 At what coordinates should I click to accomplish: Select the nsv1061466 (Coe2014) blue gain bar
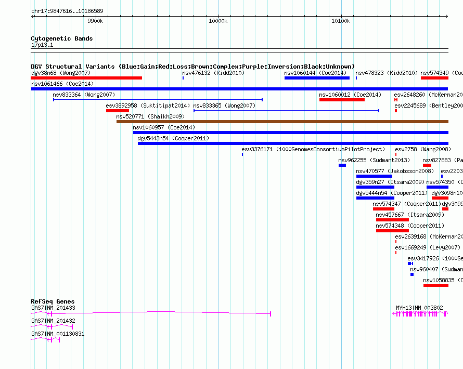(x=239, y=89)
